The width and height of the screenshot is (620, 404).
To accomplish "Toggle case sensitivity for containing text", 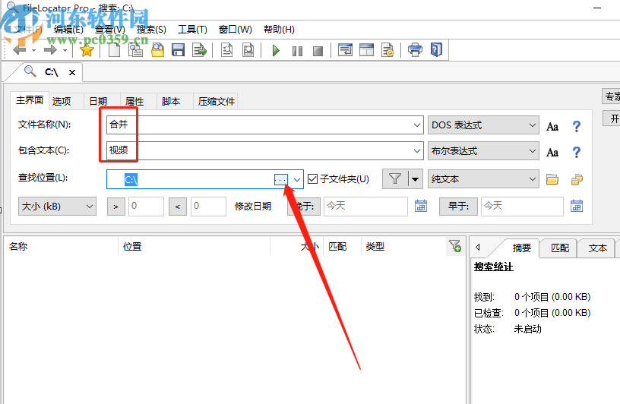I will [552, 152].
